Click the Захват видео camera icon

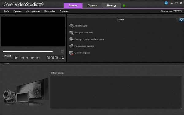pos(71,26)
